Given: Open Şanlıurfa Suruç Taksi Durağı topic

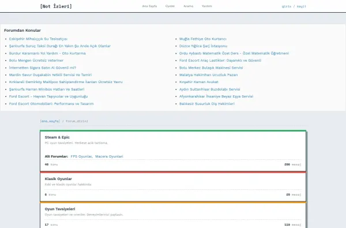Looking at the screenshot, I should click(60, 46).
